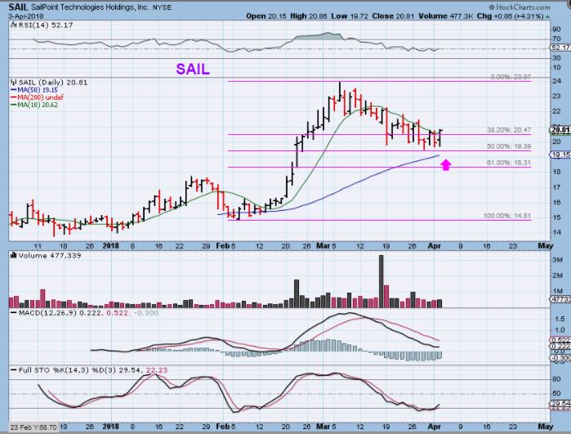Click the purple SAIL chart annotation text

click(193, 69)
